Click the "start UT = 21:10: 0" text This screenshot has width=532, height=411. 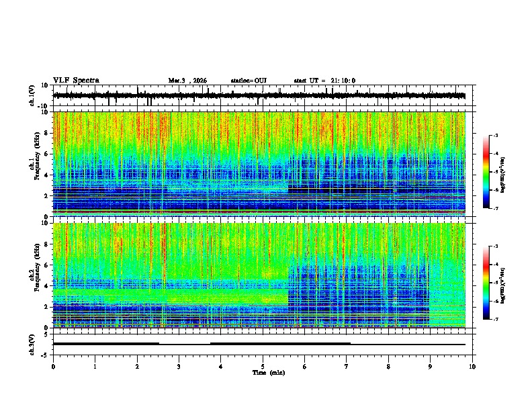pyautogui.click(x=324, y=81)
